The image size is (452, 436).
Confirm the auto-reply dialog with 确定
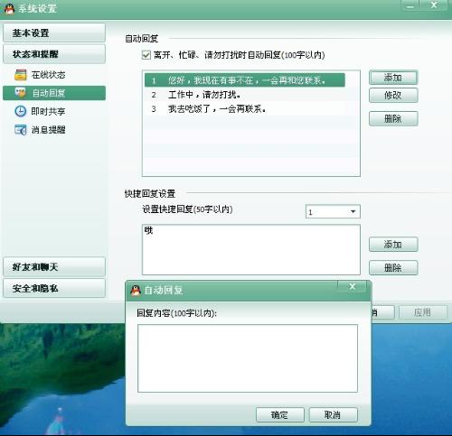280,415
